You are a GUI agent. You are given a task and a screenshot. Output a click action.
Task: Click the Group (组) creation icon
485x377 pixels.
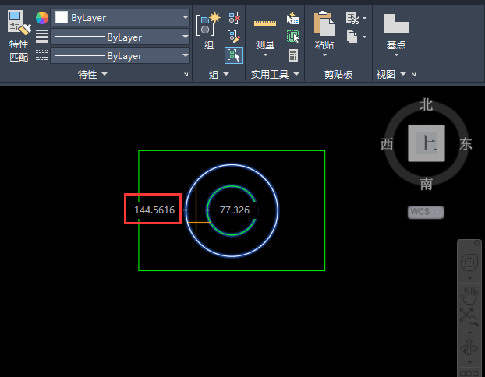(208, 24)
